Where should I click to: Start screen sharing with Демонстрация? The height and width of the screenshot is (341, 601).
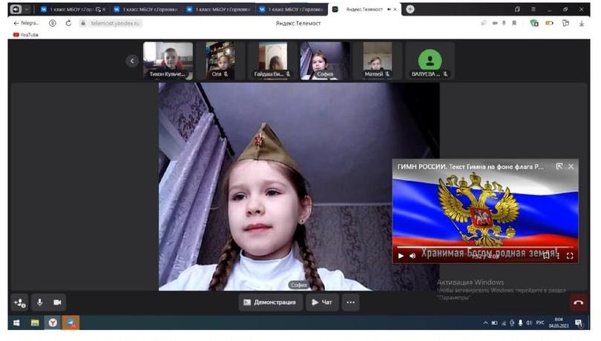coord(270,302)
